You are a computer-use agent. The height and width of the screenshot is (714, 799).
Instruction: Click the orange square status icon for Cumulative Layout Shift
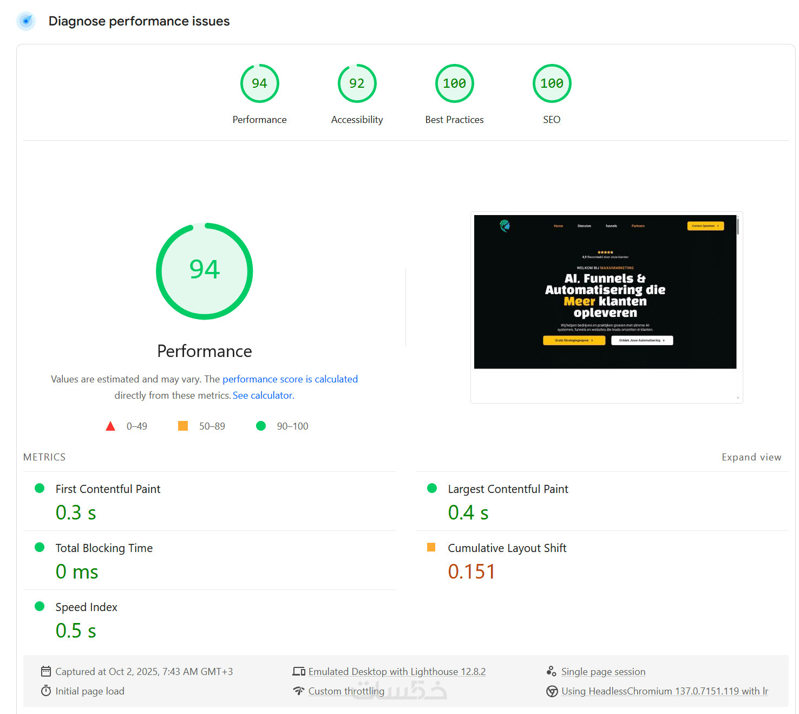(431, 547)
